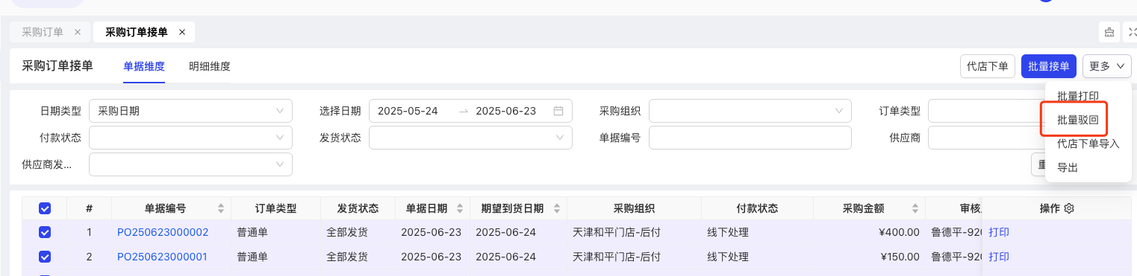
Task: Sort by 采购金额 column arrows
Action: pos(915,208)
